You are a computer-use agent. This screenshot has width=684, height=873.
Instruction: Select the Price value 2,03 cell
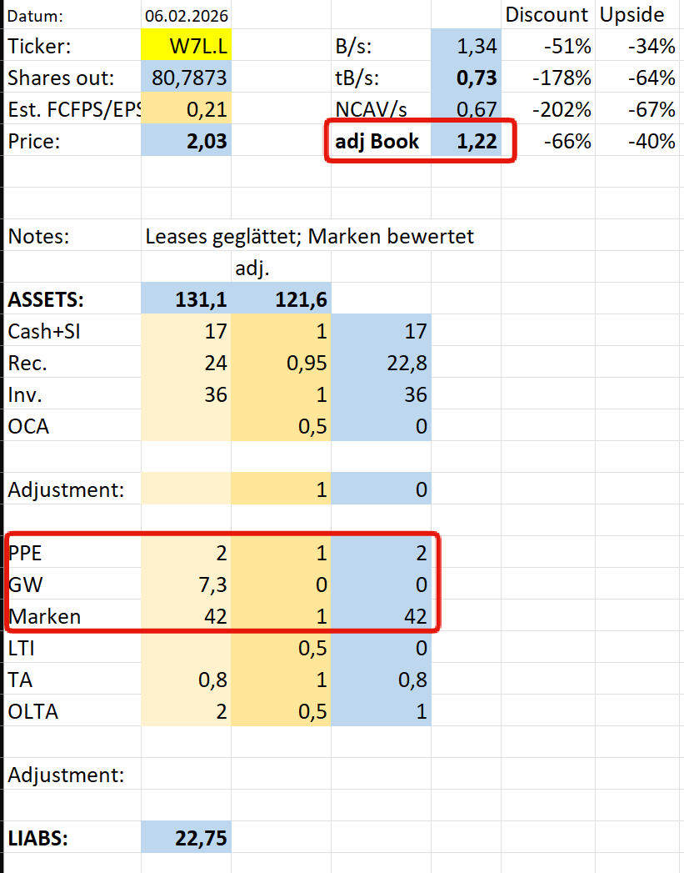187,142
